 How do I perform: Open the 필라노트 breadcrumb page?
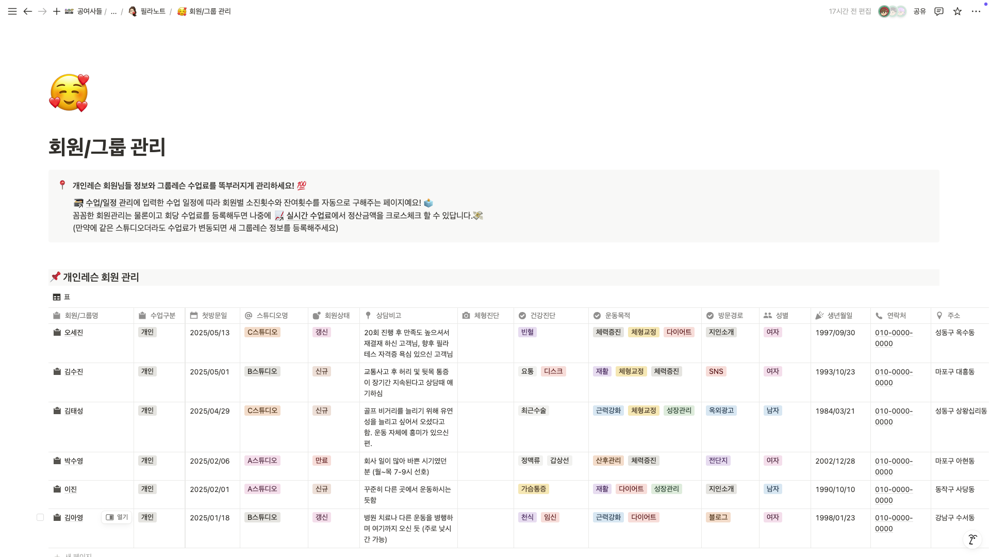coord(153,11)
